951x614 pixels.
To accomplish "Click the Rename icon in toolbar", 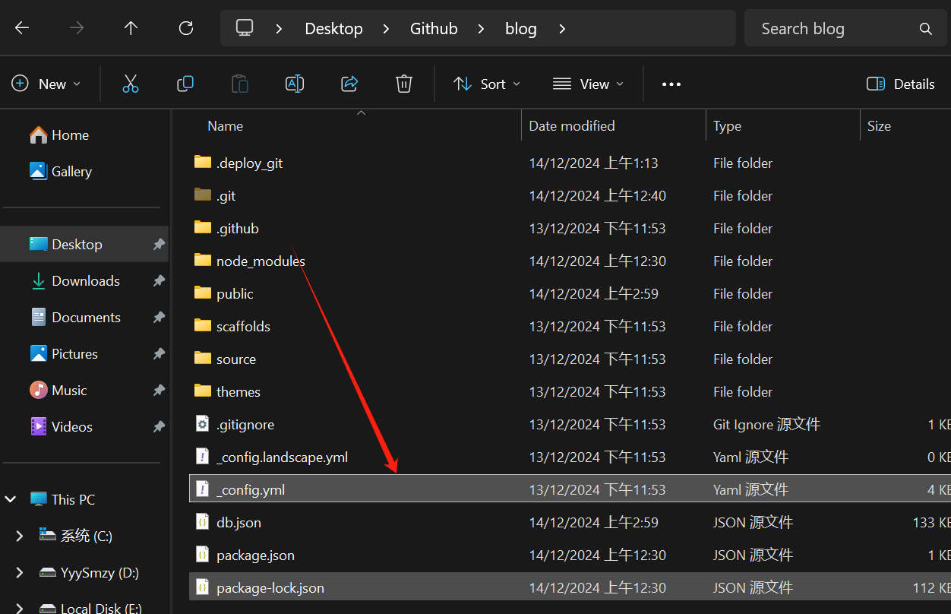I will click(x=295, y=84).
